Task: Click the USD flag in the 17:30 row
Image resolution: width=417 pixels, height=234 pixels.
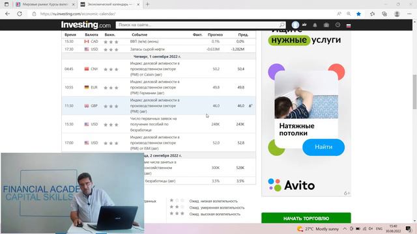Action: click(87, 49)
